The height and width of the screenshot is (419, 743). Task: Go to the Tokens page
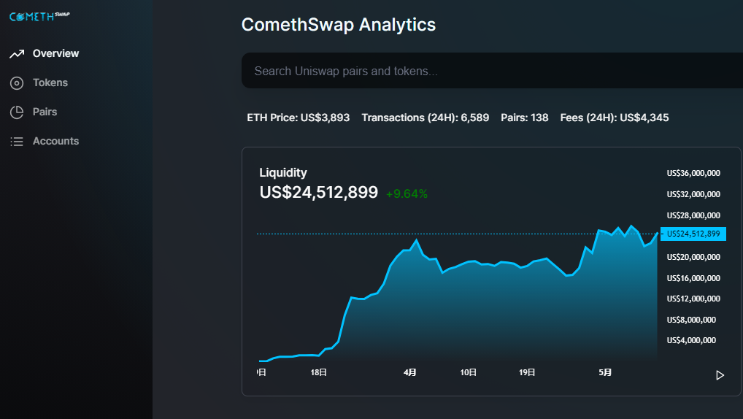(50, 82)
